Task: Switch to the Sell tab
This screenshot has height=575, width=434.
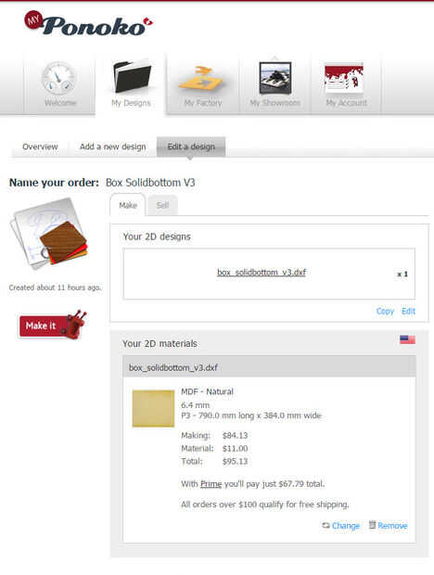Action: pos(162,205)
